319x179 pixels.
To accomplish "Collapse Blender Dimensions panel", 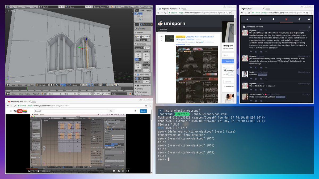I will click(x=142, y=44).
